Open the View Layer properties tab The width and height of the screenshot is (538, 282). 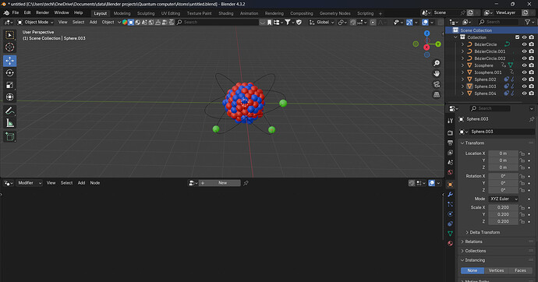pyautogui.click(x=450, y=153)
